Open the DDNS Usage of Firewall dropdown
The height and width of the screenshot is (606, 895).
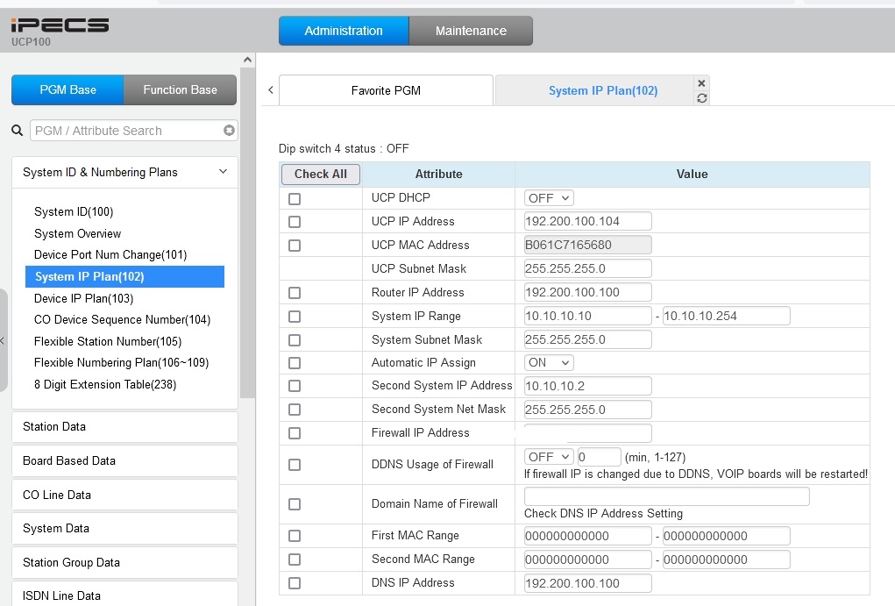click(549, 457)
